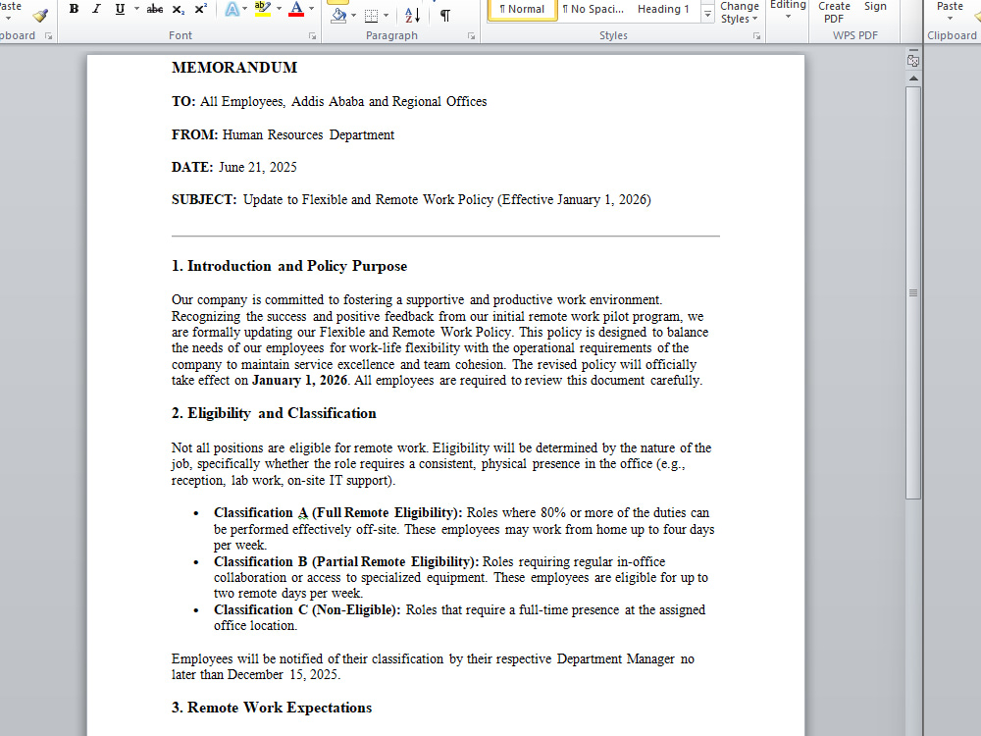Expand Text Effects dropdown arrow
The image size is (981, 736).
tap(244, 9)
